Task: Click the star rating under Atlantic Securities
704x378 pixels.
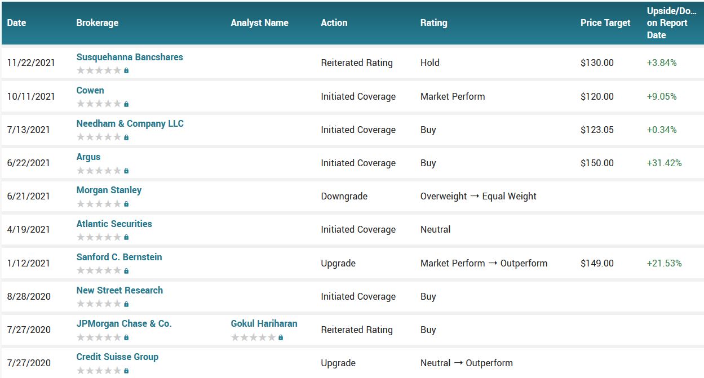Action: click(99, 237)
